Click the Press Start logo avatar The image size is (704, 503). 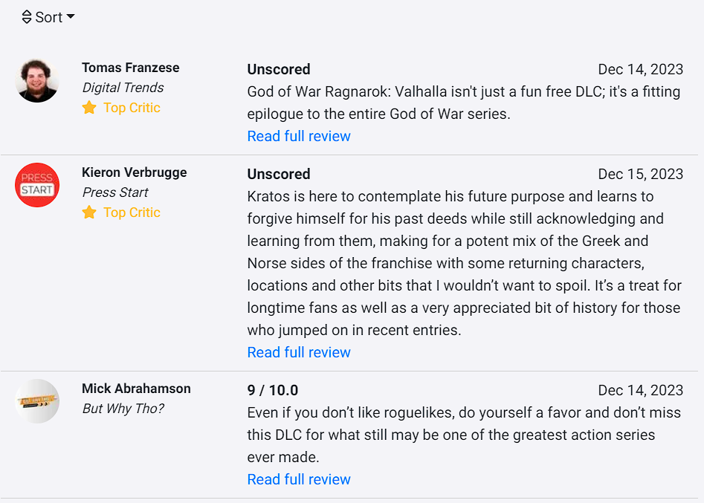[37, 185]
